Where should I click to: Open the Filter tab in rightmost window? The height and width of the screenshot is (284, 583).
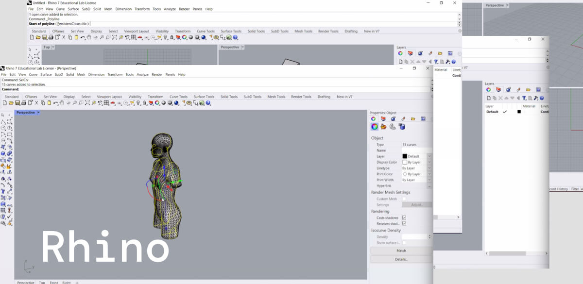click(575, 189)
